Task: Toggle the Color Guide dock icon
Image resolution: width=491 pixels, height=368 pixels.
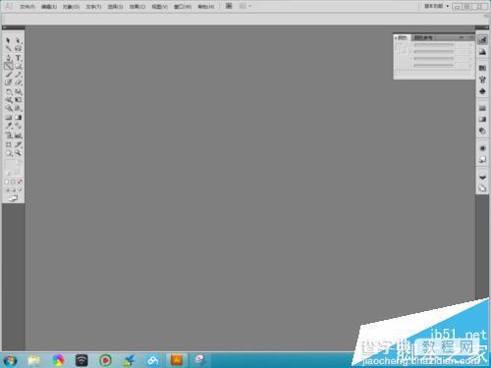Action: (482, 52)
